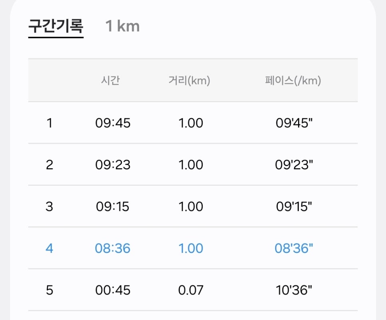Click the 09:15 time value
Image resolution: width=386 pixels, height=320 pixels.
tap(113, 206)
